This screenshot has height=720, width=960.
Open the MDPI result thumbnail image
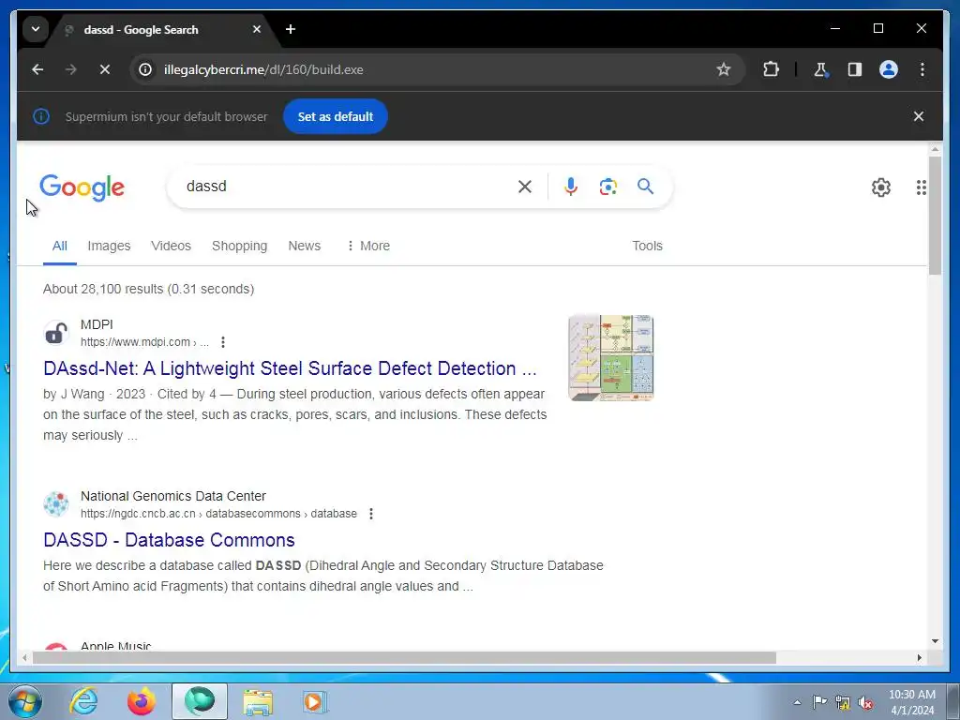[611, 358]
